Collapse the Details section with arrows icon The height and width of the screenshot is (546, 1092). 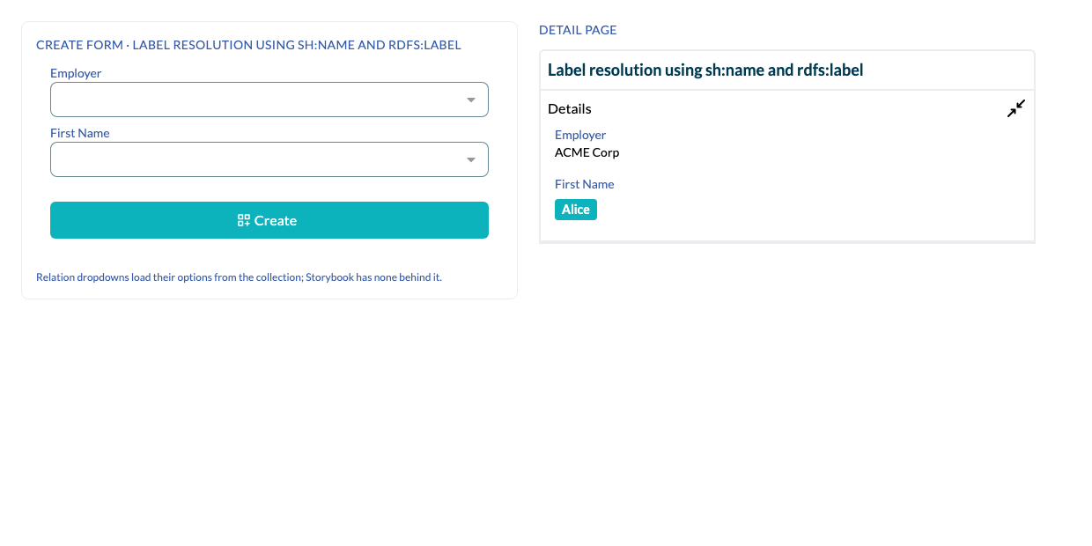[1016, 108]
